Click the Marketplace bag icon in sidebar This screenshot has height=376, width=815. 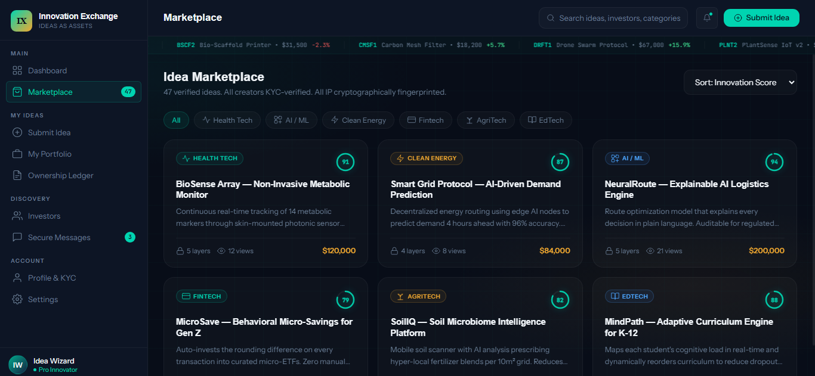[x=17, y=92]
